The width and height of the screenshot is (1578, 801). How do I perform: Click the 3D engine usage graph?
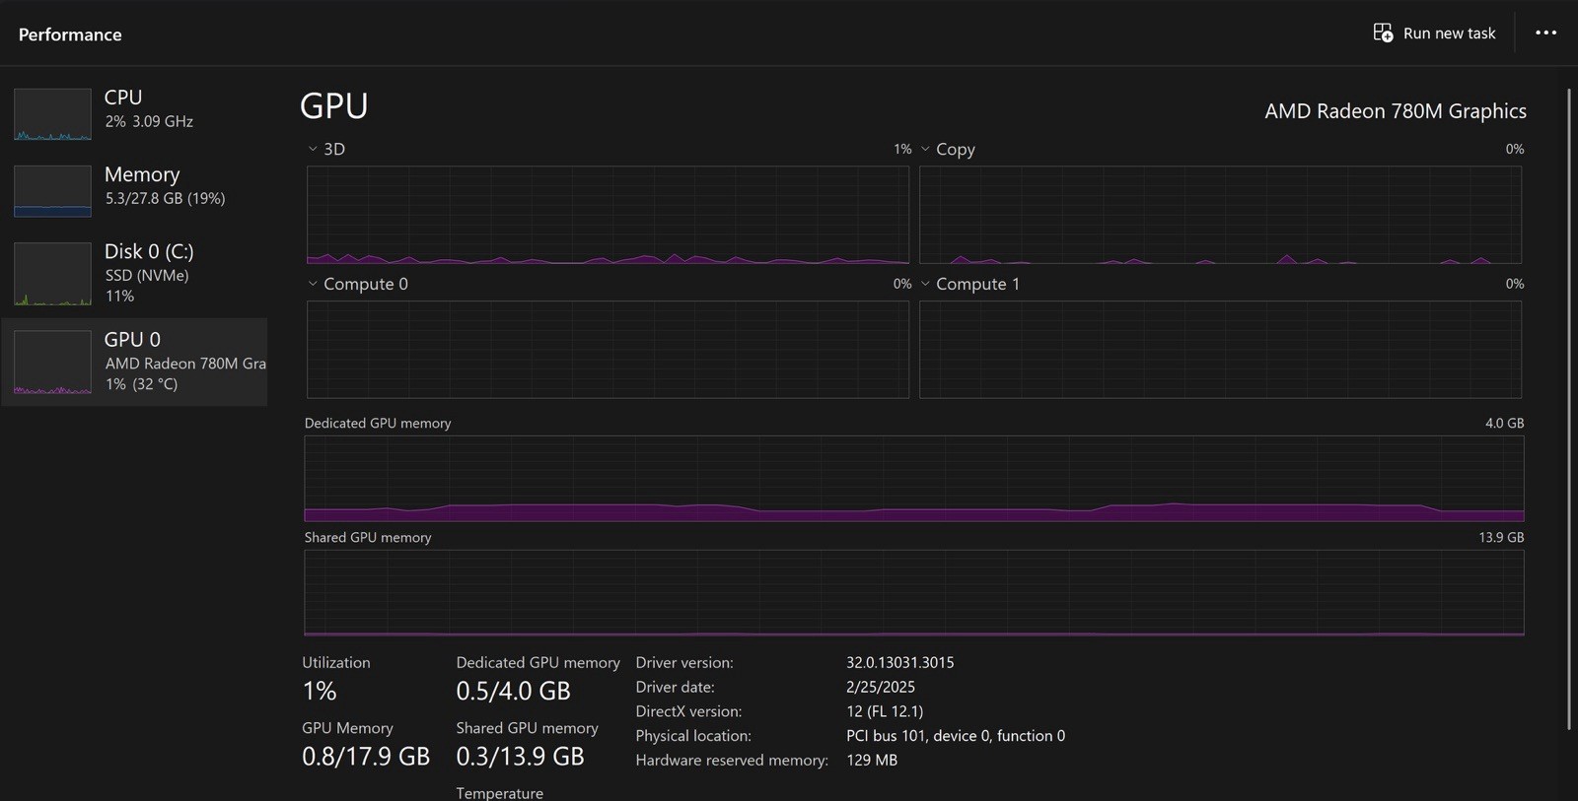tap(608, 215)
